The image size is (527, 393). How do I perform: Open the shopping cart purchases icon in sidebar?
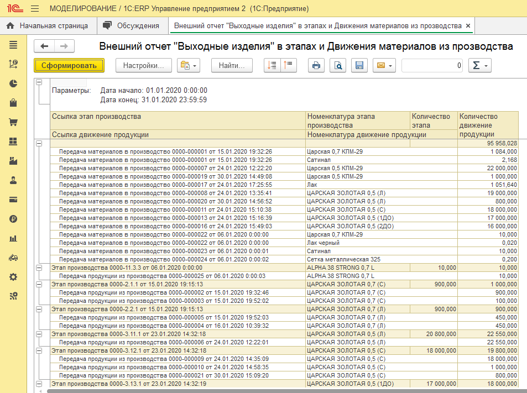click(13, 122)
